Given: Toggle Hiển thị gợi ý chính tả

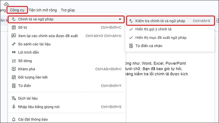Looking at the screenshot, I should click(170, 29).
